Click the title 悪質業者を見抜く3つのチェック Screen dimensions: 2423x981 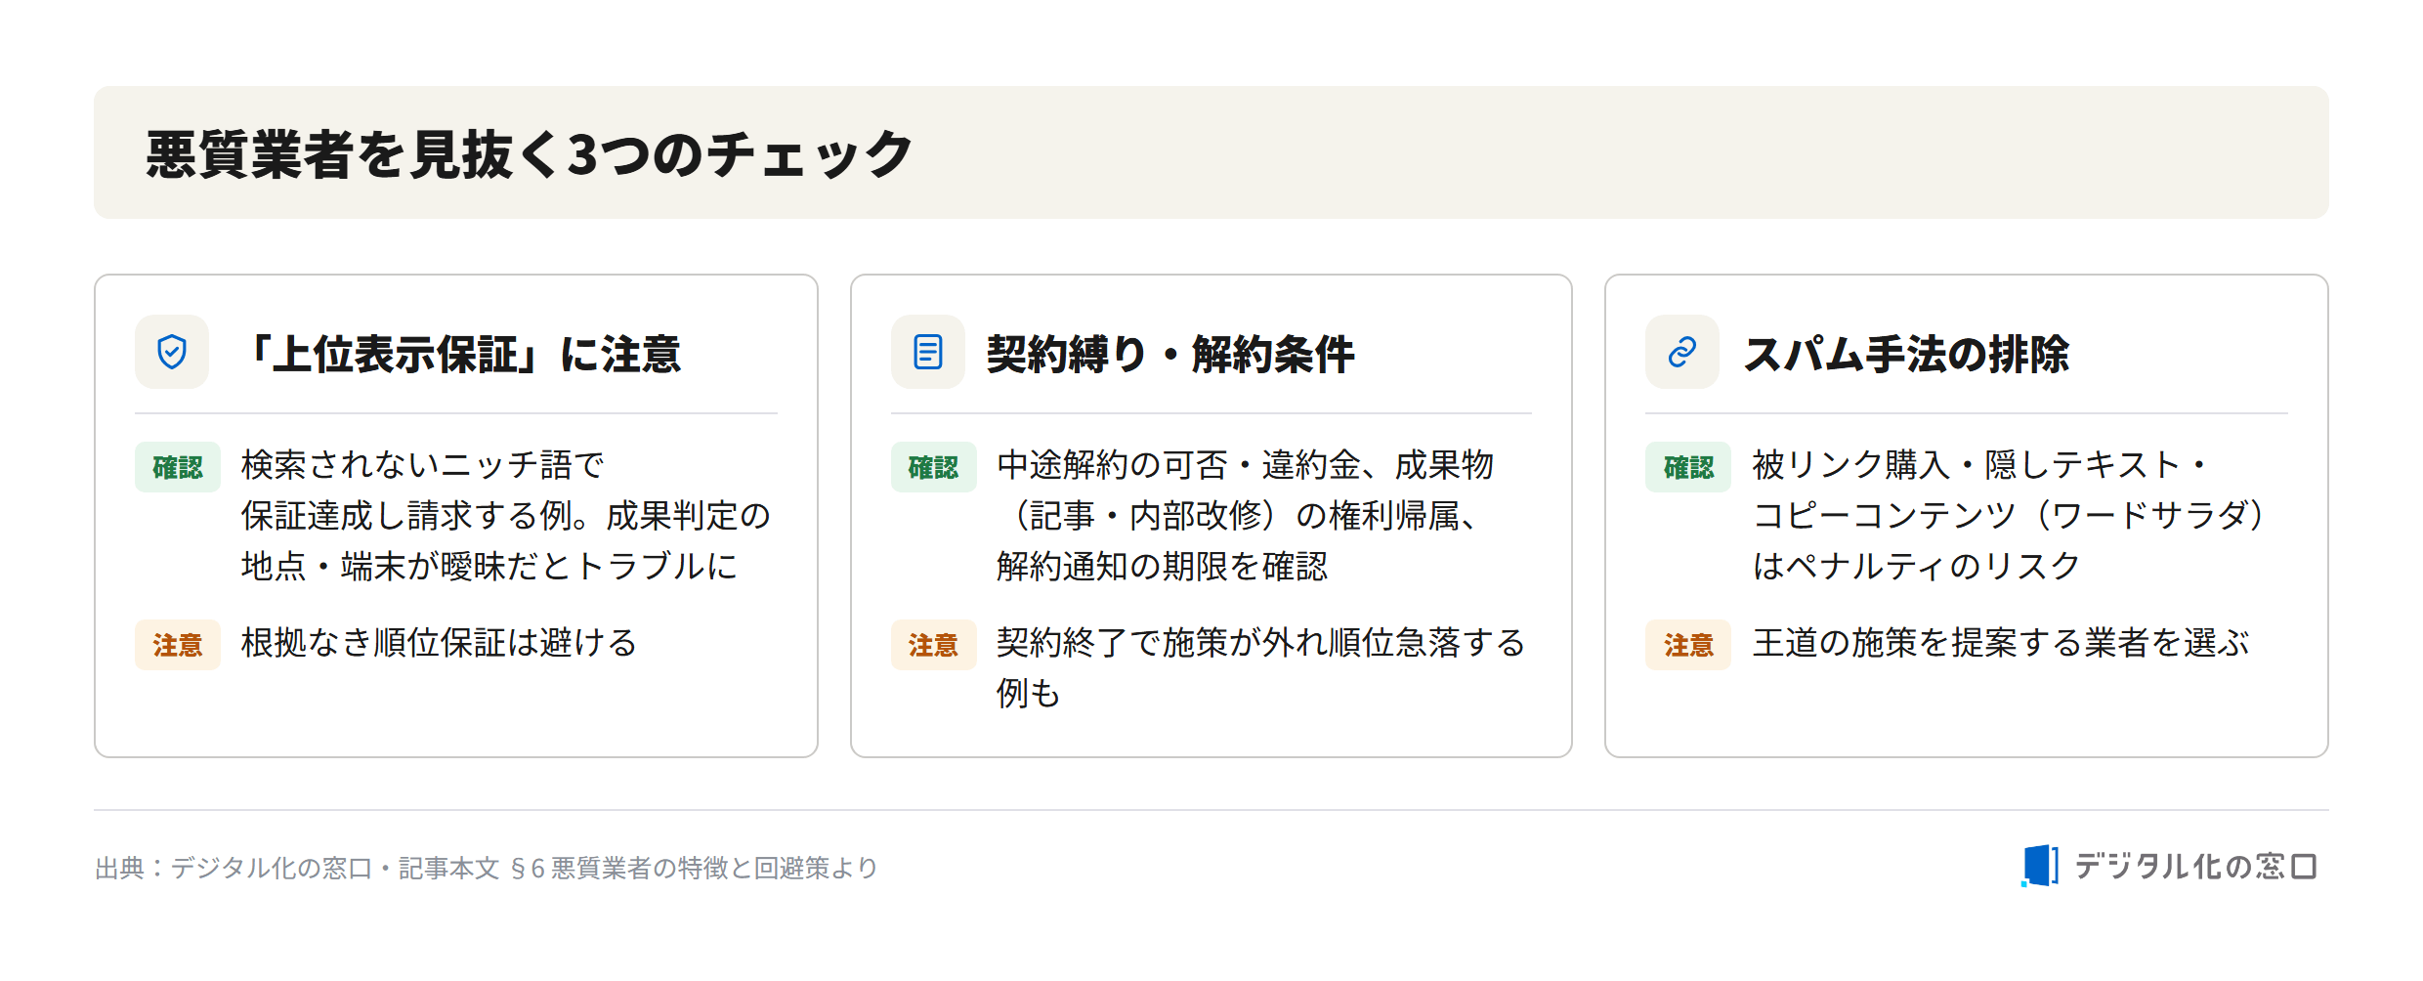(x=529, y=153)
